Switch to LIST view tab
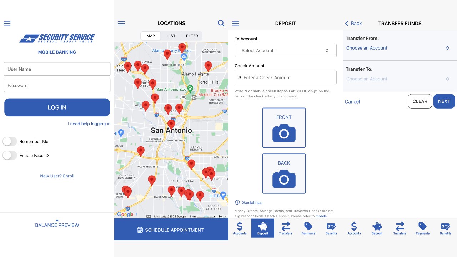Viewport: 457px width, 257px height. click(171, 36)
